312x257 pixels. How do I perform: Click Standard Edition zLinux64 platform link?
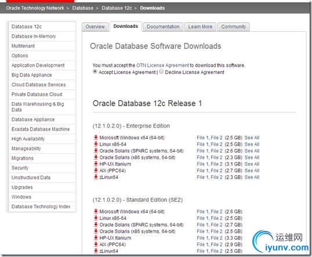tap(109, 251)
